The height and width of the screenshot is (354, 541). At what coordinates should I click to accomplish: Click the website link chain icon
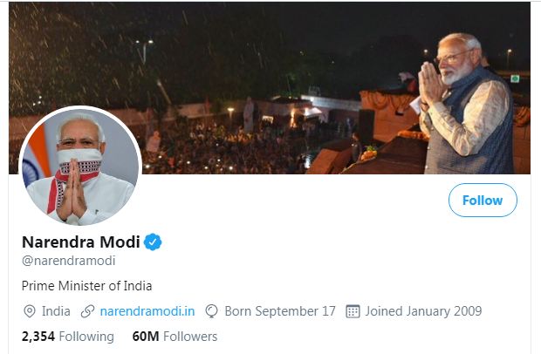(x=87, y=311)
